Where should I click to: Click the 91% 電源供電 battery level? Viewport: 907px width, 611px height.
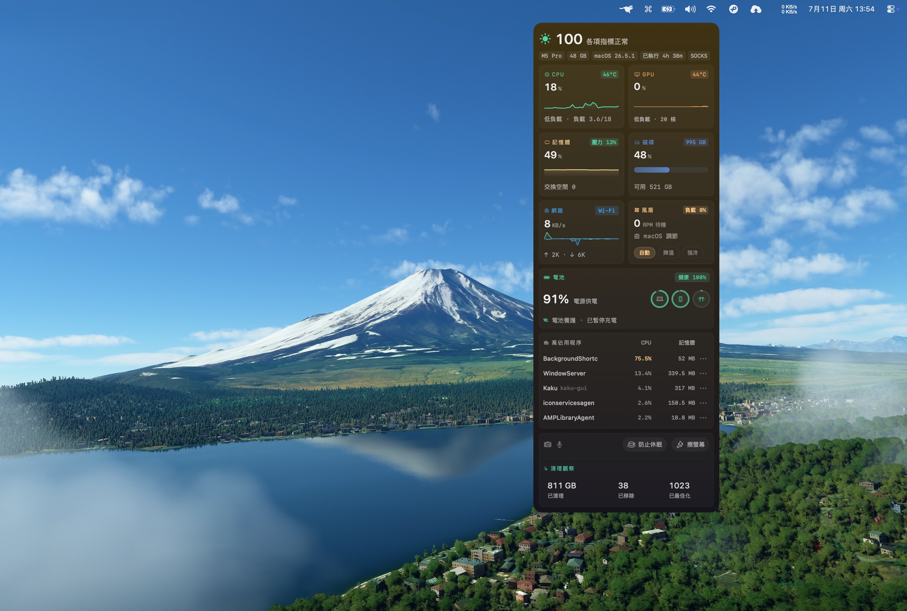pyautogui.click(x=570, y=299)
